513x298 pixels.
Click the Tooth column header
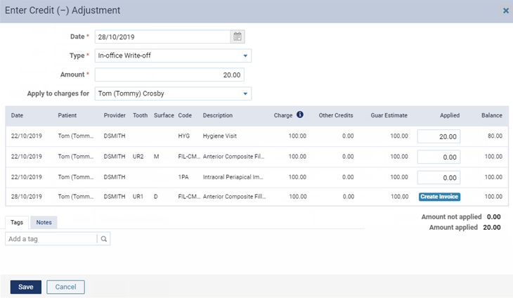click(x=140, y=115)
